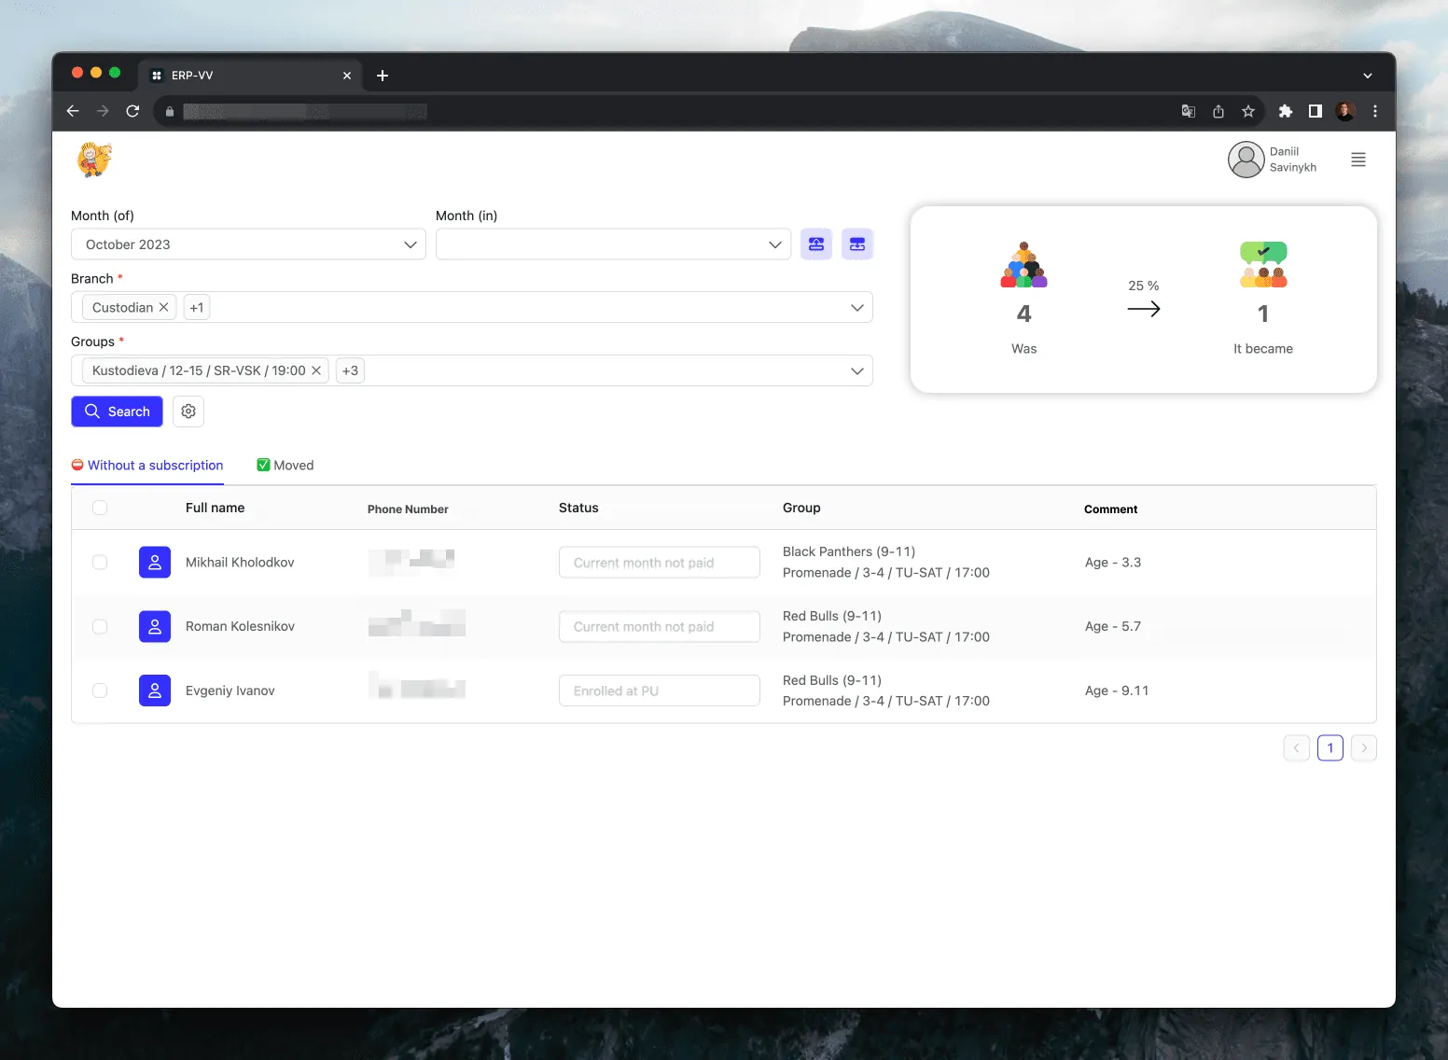Select the checkbox on Evgeniy Ivanov's row
The image size is (1448, 1060).
point(100,690)
